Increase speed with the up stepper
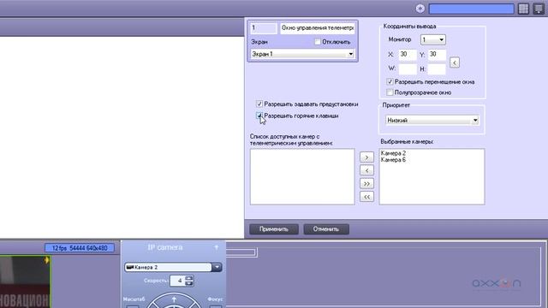The width and height of the screenshot is (548, 308). (189, 278)
